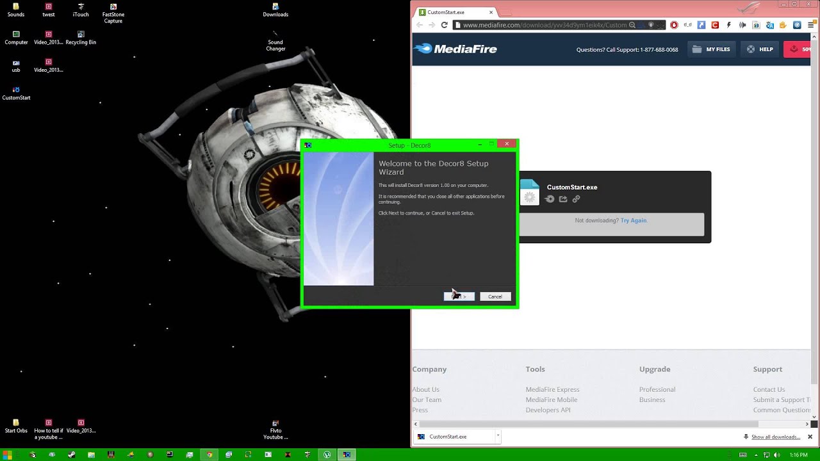
Task: Switch to Decor8 setup in taskbar
Action: point(347,455)
